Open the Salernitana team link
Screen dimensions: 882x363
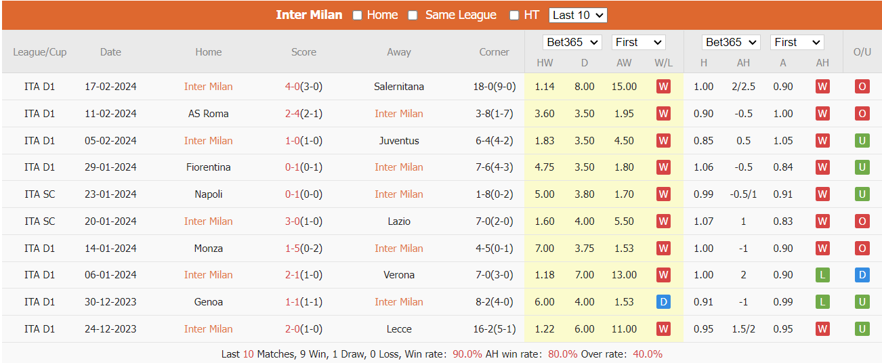pos(399,87)
